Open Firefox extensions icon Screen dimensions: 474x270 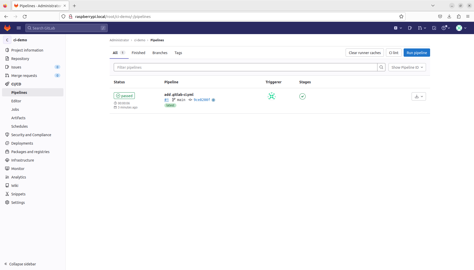pos(459,16)
